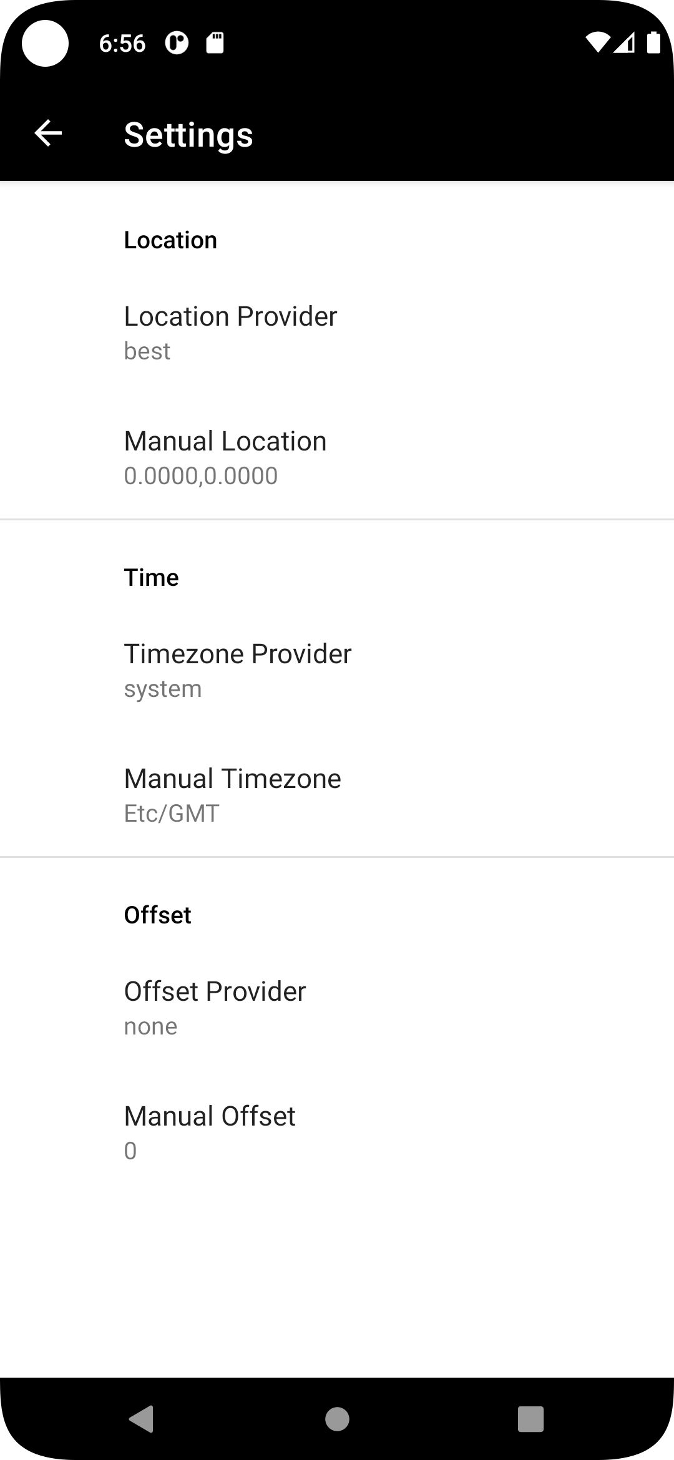Tap the Settings title text

[x=188, y=135]
